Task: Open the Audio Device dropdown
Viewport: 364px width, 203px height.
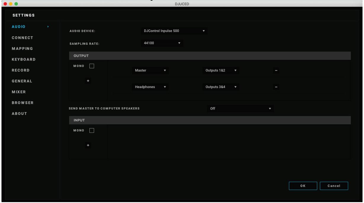Action: 174,31
